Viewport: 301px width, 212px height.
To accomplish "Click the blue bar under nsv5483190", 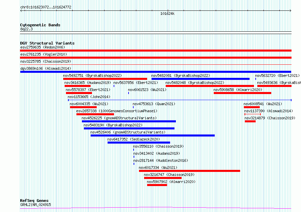I will point(129,128).
